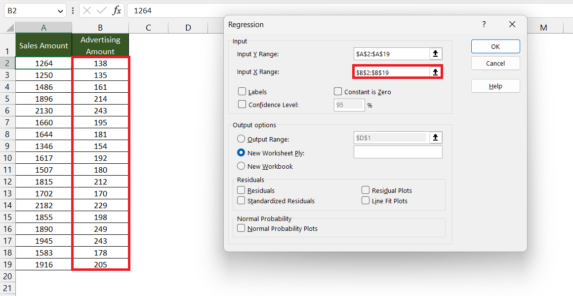Click the Regression dialog question mark help icon

tap(484, 25)
